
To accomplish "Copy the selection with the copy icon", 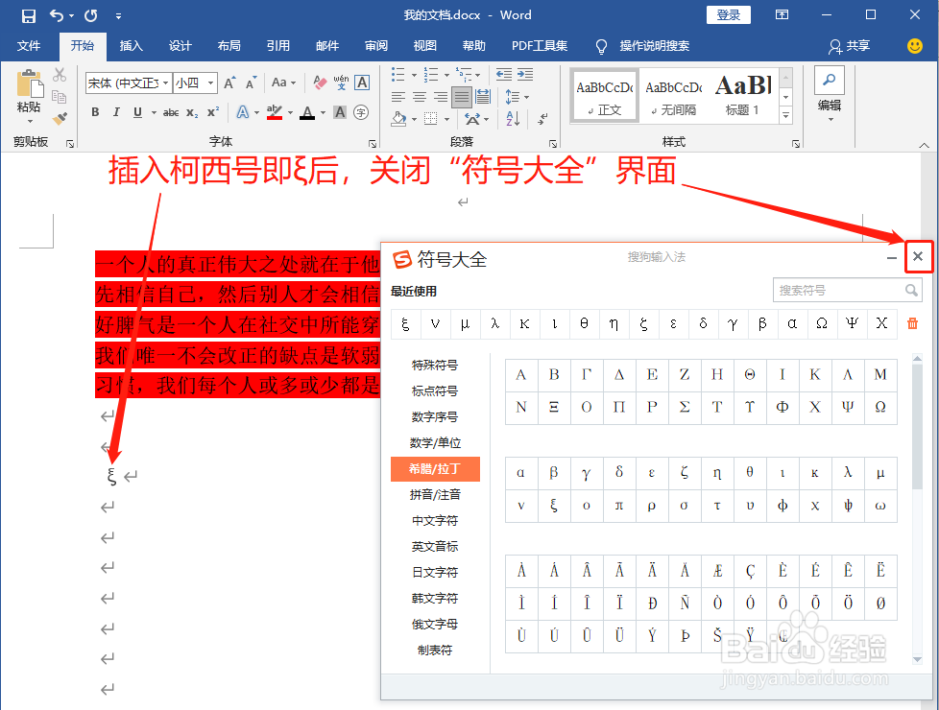I will point(60,96).
